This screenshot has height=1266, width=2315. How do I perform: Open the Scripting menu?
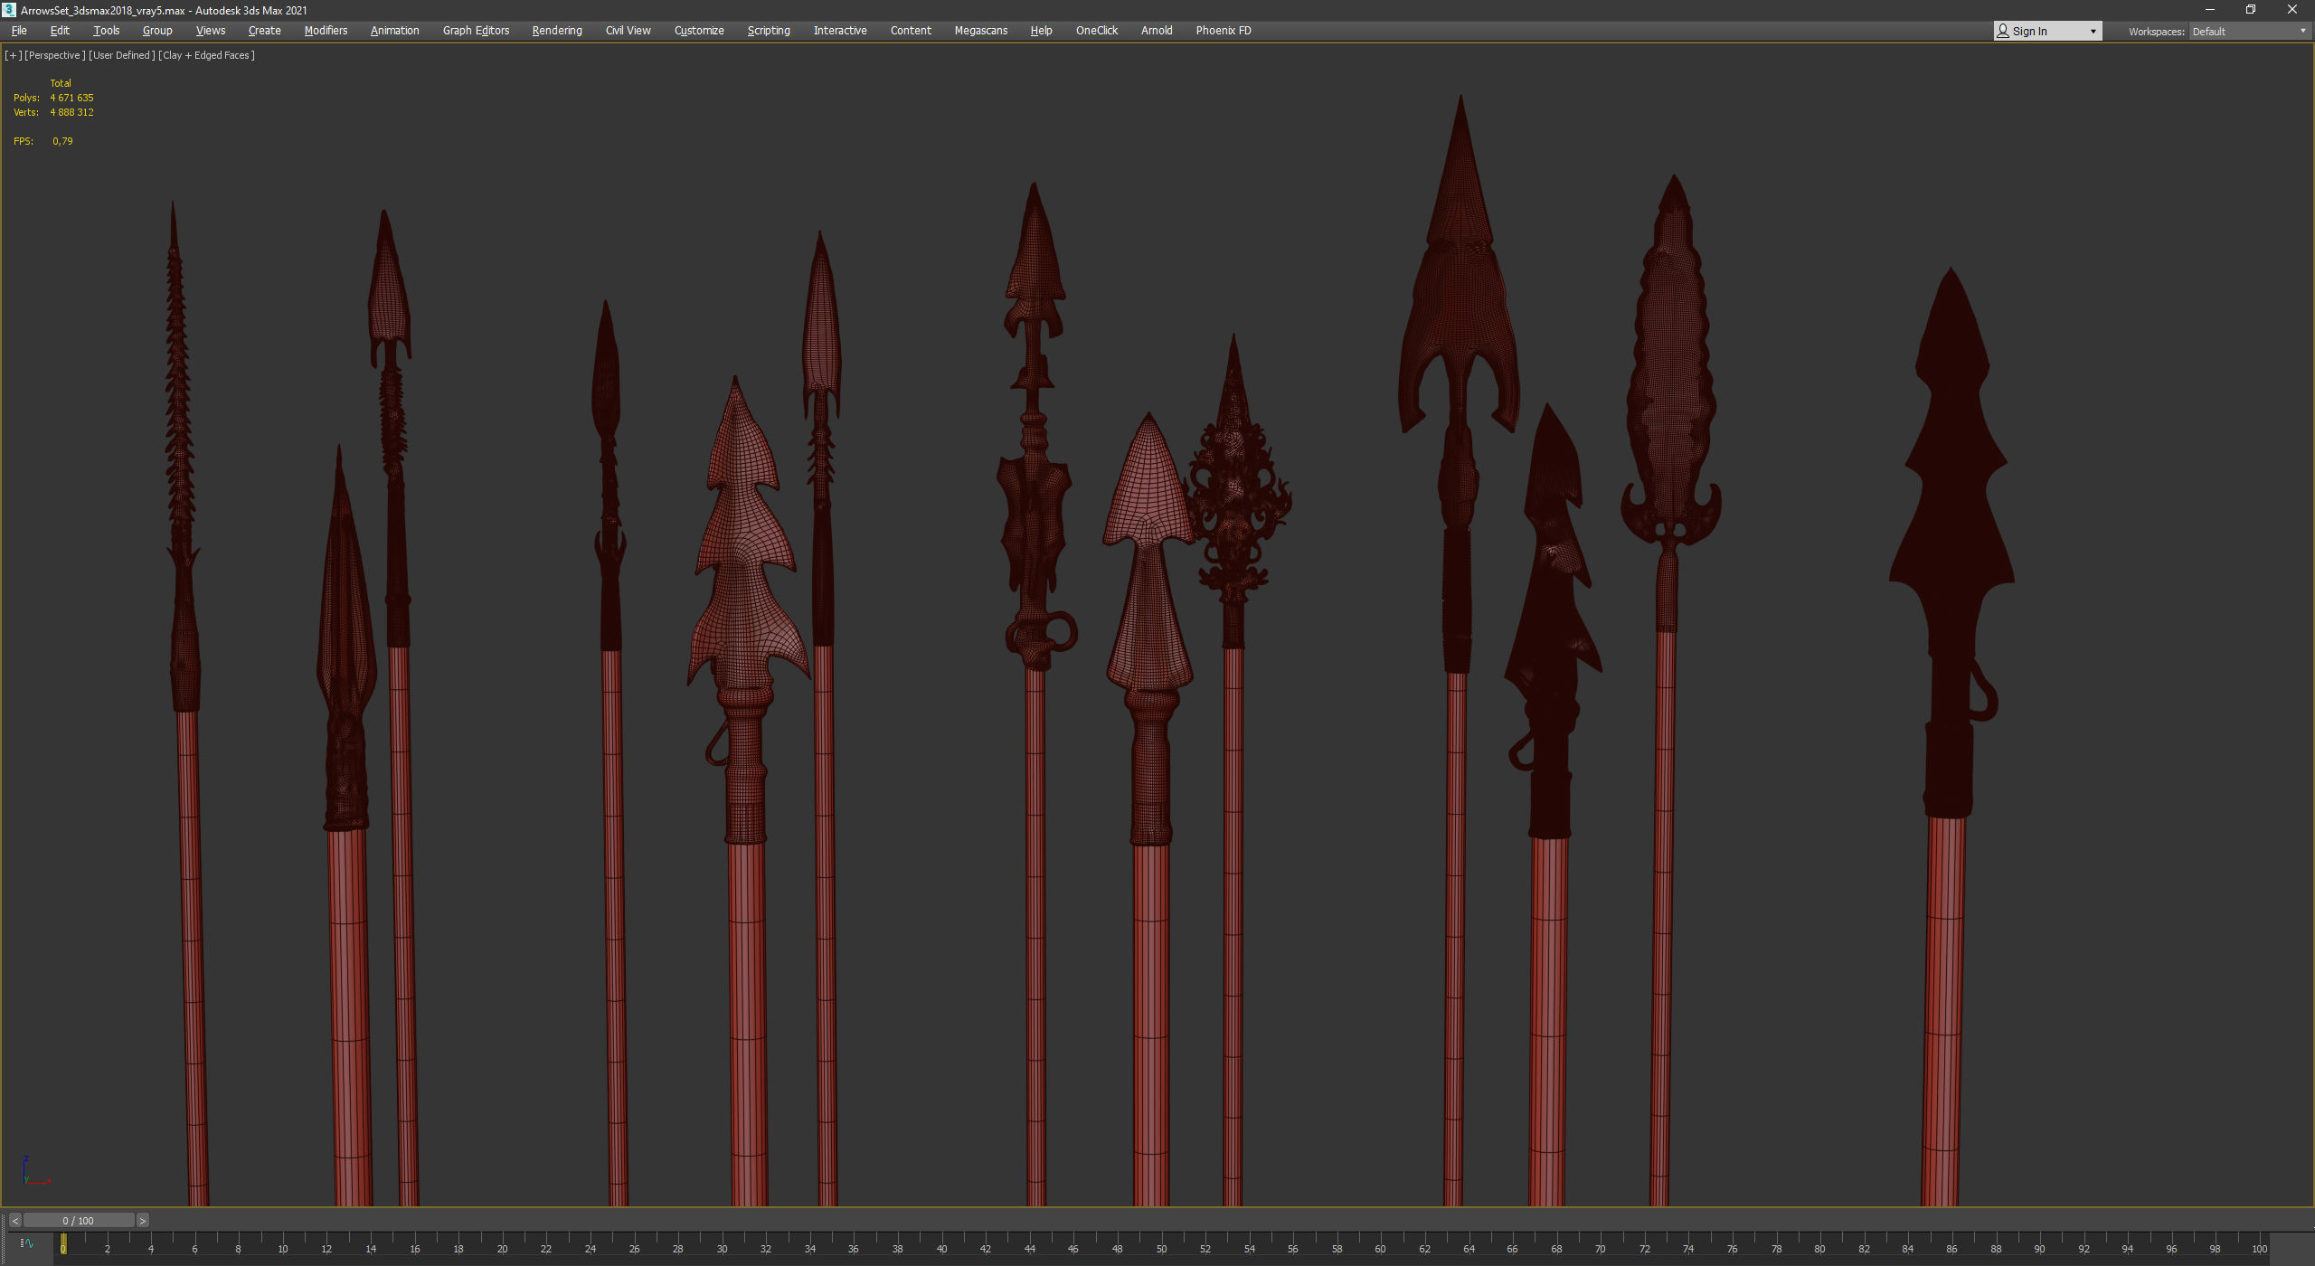tap(769, 31)
